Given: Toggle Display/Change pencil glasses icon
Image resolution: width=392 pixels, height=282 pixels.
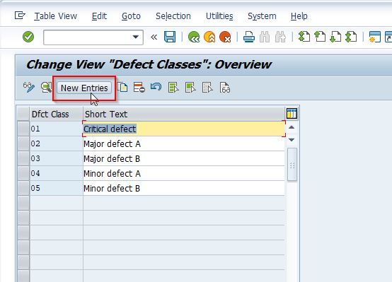Looking at the screenshot, I should click(x=29, y=88).
